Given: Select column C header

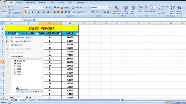Looking at the screenshot, I should [50, 23].
